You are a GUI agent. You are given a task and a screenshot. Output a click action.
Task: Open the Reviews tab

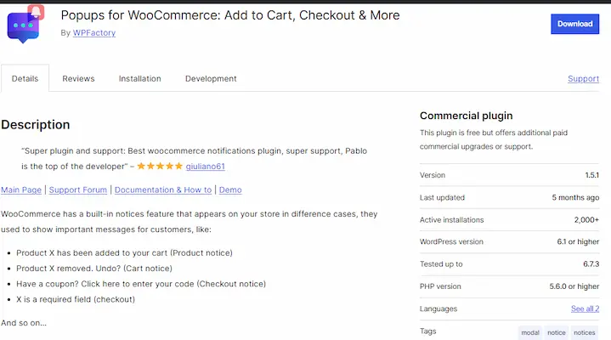pos(78,79)
